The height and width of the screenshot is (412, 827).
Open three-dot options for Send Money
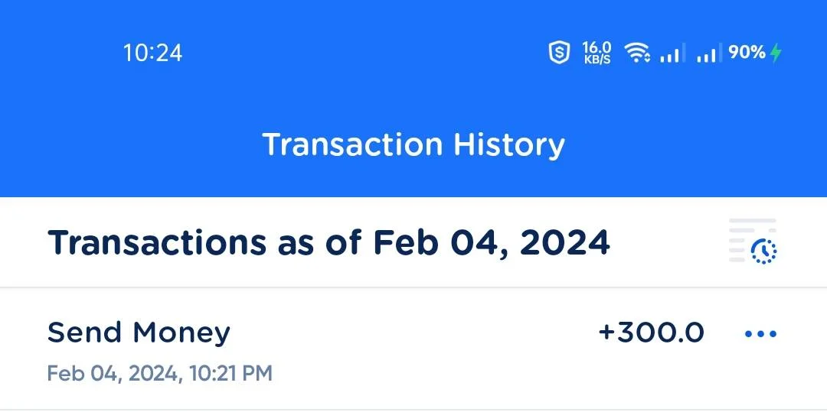760,333
